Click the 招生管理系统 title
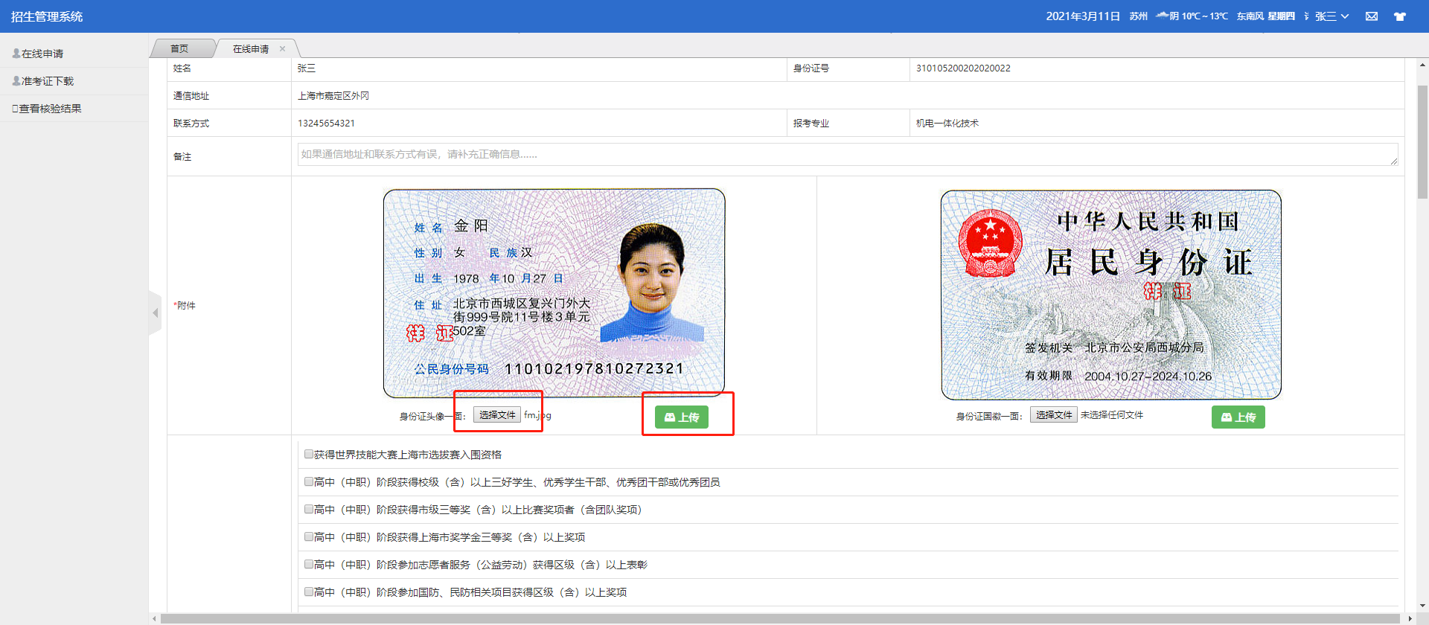The width and height of the screenshot is (1429, 625). (47, 16)
